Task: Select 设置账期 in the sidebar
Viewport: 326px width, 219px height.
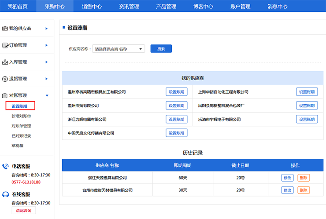Action: [19, 106]
